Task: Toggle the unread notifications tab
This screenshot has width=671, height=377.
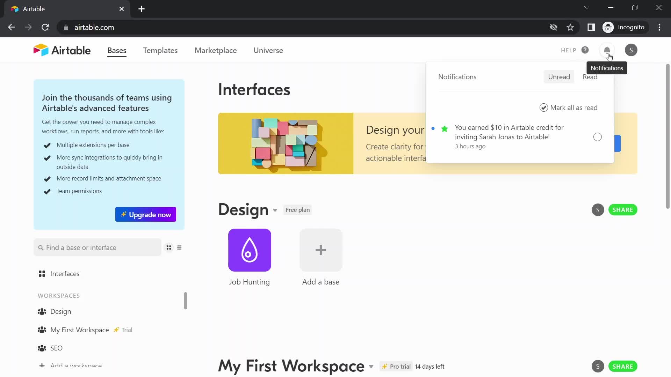Action: (559, 77)
